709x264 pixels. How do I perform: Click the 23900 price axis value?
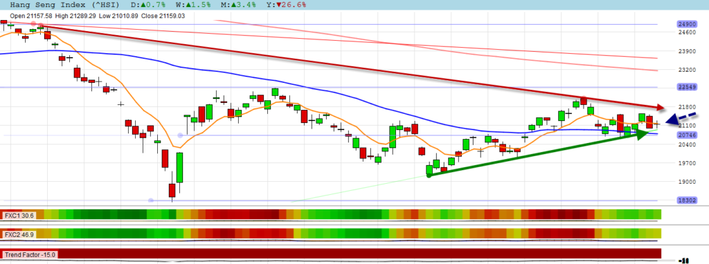click(686, 51)
